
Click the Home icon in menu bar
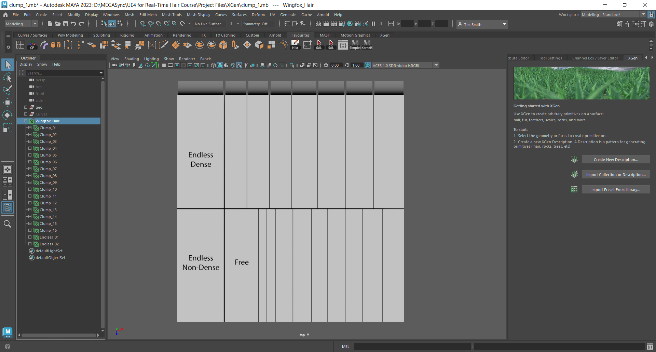click(x=5, y=15)
